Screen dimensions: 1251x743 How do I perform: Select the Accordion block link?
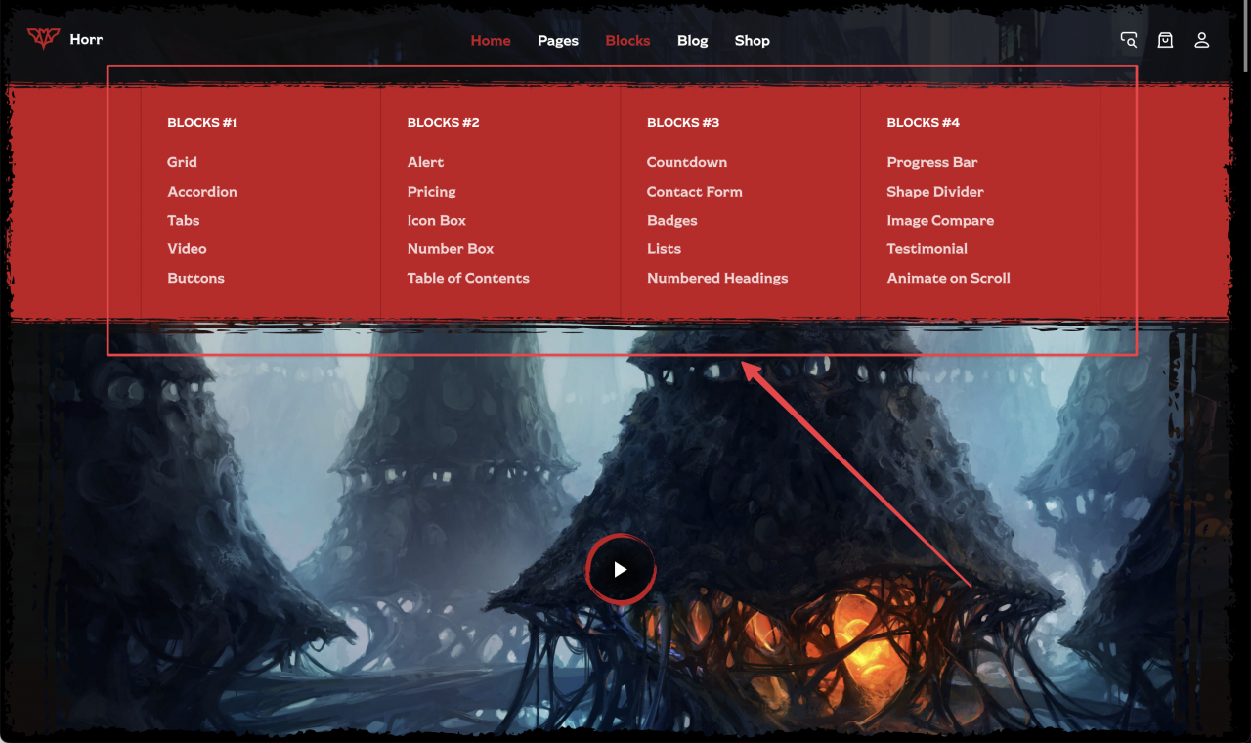pyautogui.click(x=202, y=192)
